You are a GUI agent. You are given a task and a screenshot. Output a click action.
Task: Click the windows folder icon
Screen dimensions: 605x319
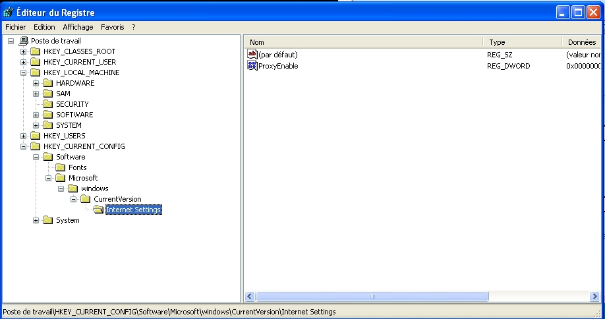[x=73, y=188]
